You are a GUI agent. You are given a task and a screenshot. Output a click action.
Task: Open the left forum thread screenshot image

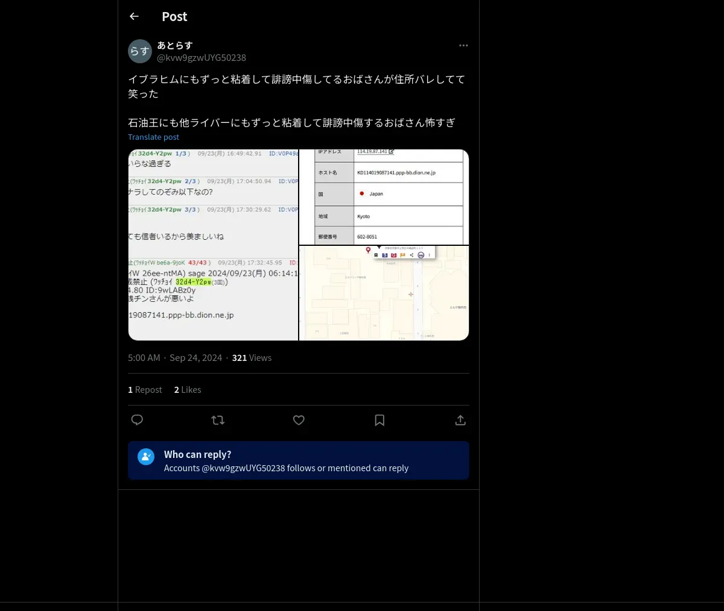pos(213,245)
